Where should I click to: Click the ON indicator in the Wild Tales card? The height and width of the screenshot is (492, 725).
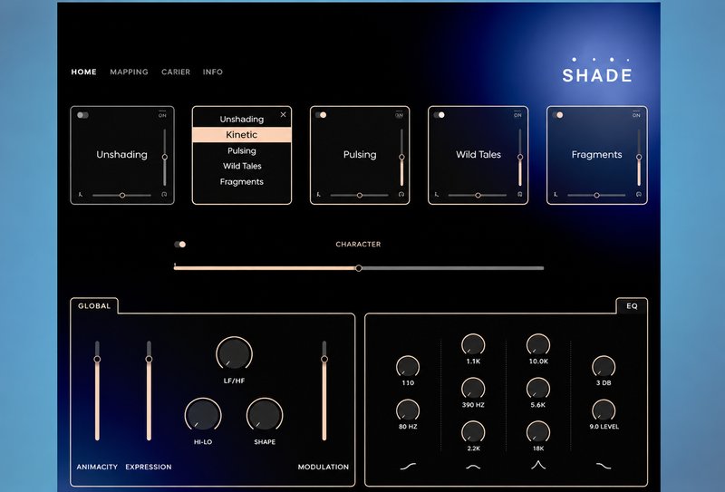517,114
